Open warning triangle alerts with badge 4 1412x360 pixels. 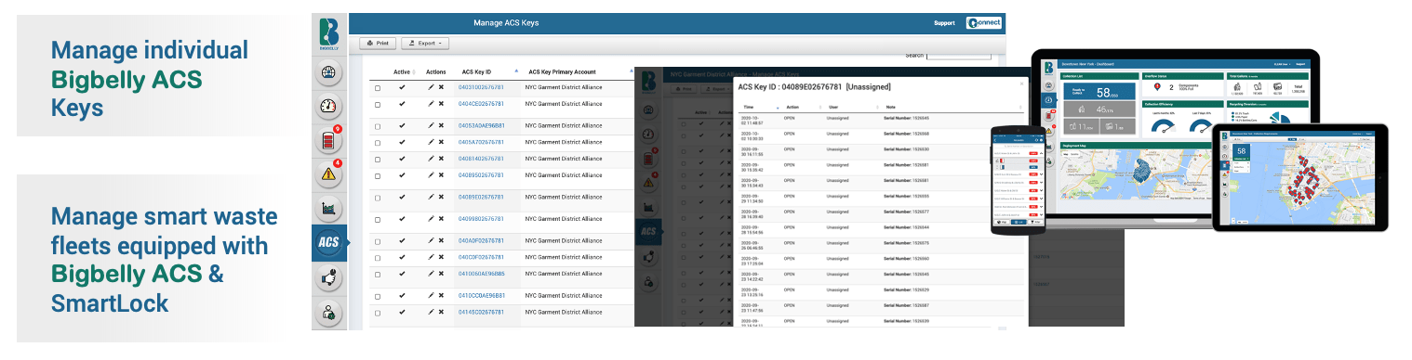(329, 174)
